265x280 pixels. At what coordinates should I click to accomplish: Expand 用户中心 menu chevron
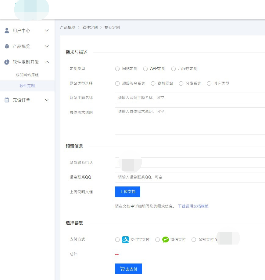pyautogui.click(x=47, y=31)
